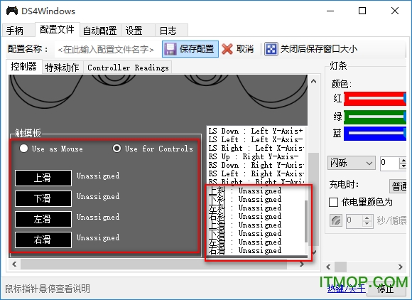The width and height of the screenshot is (412, 300).
Task: Select LS Left : Left X-Axis- list row
Action: pos(256,139)
